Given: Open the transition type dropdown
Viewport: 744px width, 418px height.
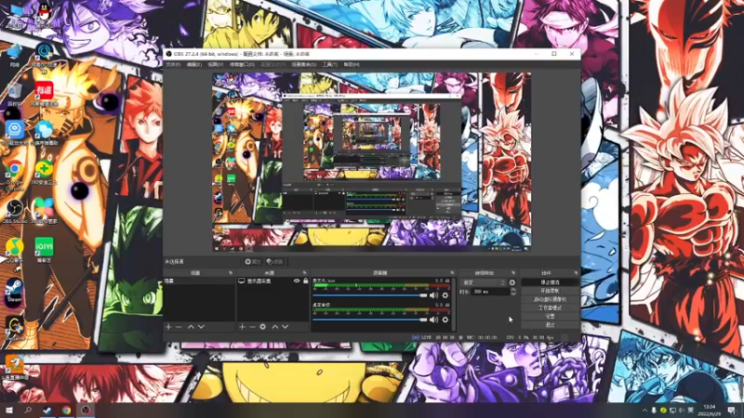Looking at the screenshot, I should (484, 282).
